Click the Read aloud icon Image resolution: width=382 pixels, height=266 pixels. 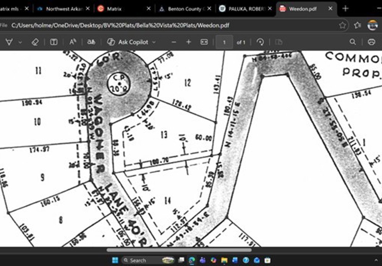tap(73, 42)
